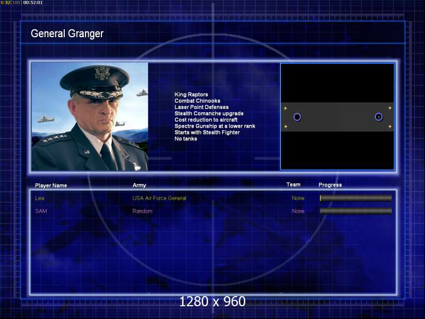
Task: Click the Starts with Stealth Fighter line
Action: tap(207, 132)
